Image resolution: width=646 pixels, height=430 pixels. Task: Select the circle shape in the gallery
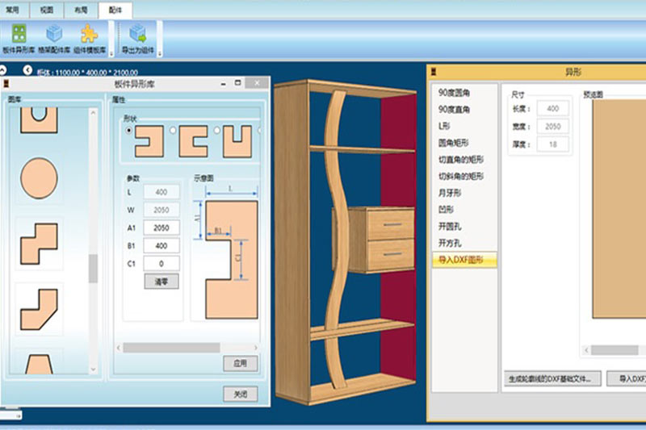coord(39,178)
